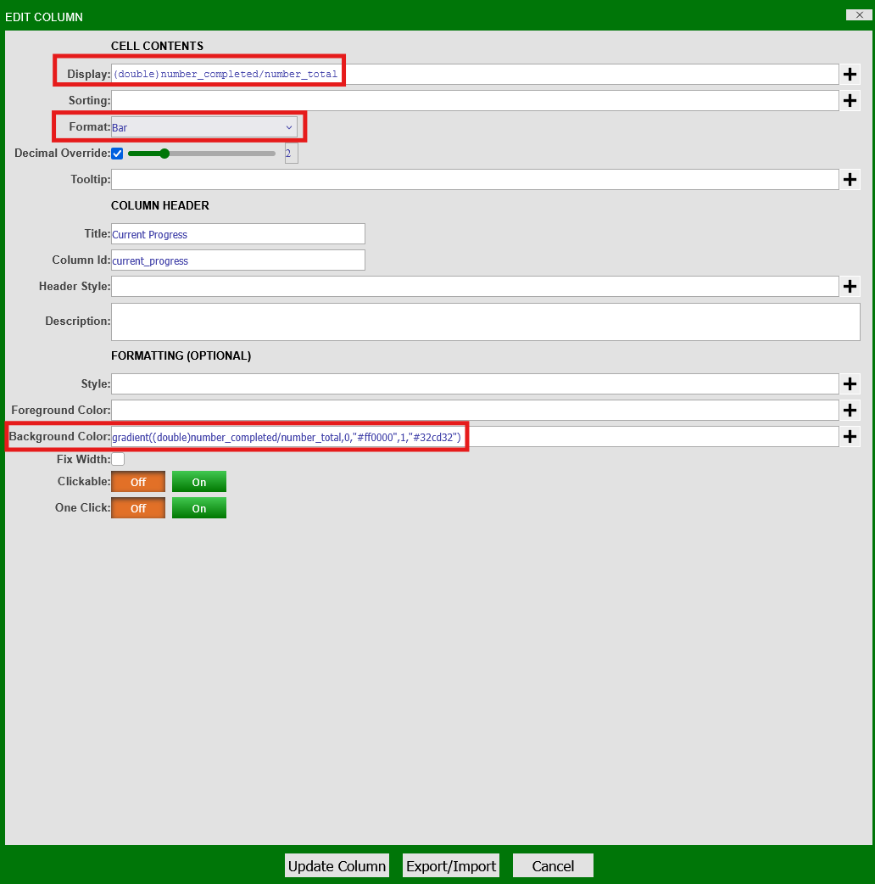Turn Clickable On
The image size is (875, 884).
coord(199,482)
